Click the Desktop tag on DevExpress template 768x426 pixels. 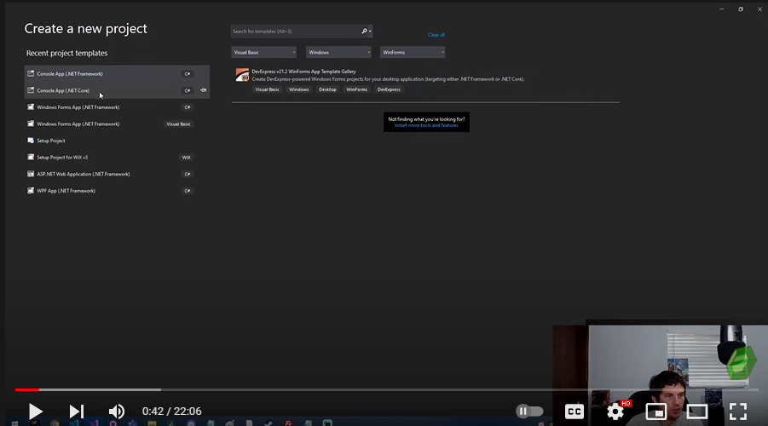coord(327,89)
